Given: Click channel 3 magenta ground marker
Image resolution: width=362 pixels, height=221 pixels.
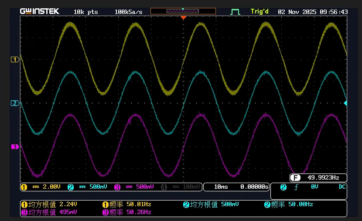Looking at the screenshot, I should tap(15, 146).
